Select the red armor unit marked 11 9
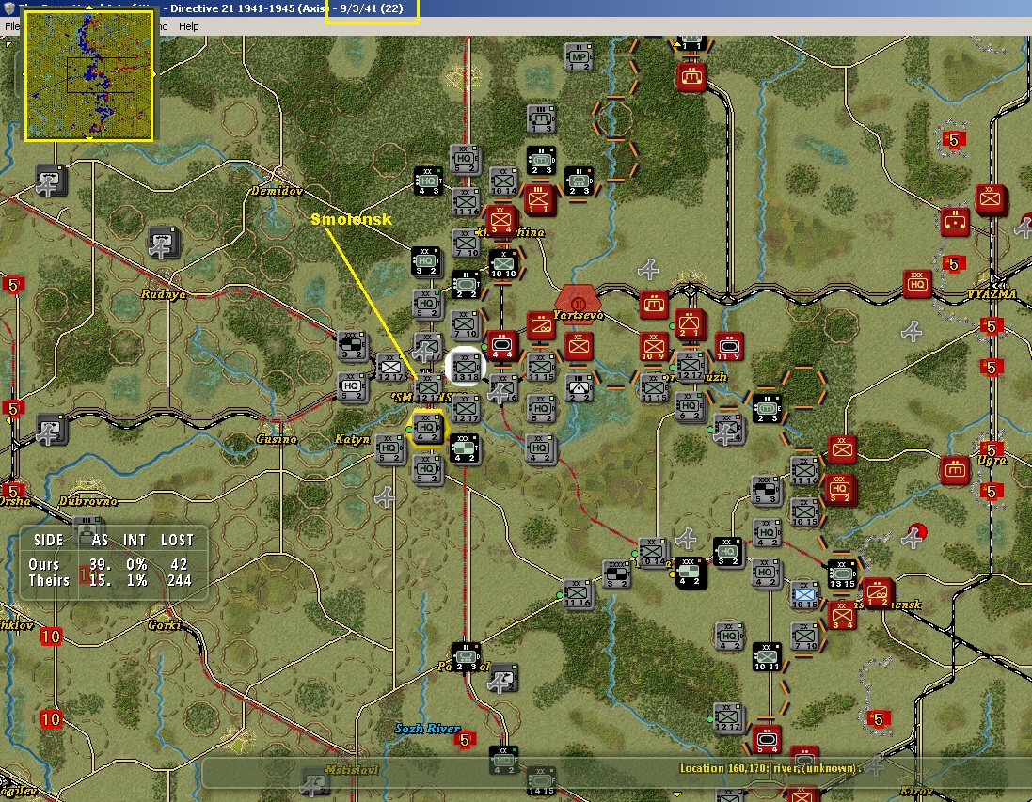The height and width of the screenshot is (802, 1032). point(728,347)
